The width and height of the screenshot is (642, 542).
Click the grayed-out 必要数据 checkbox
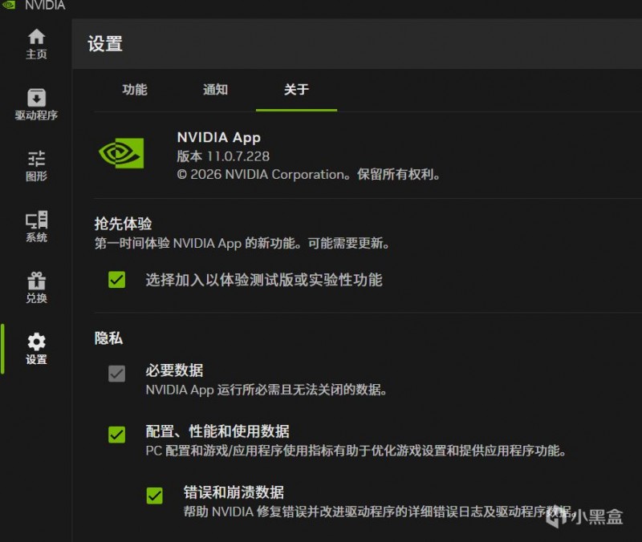117,373
